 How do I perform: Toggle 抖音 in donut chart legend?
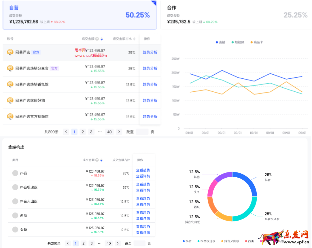pos(187,241)
